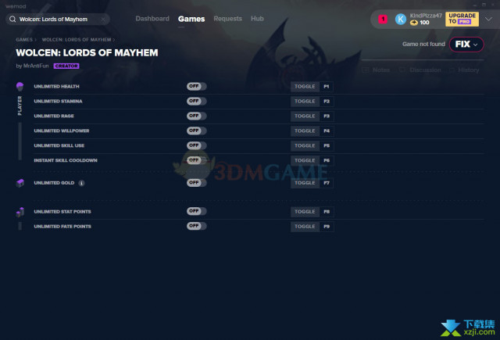Viewport: 500px width, 340px height.
Task: Open the FIX dropdown button
Action: (x=466, y=45)
